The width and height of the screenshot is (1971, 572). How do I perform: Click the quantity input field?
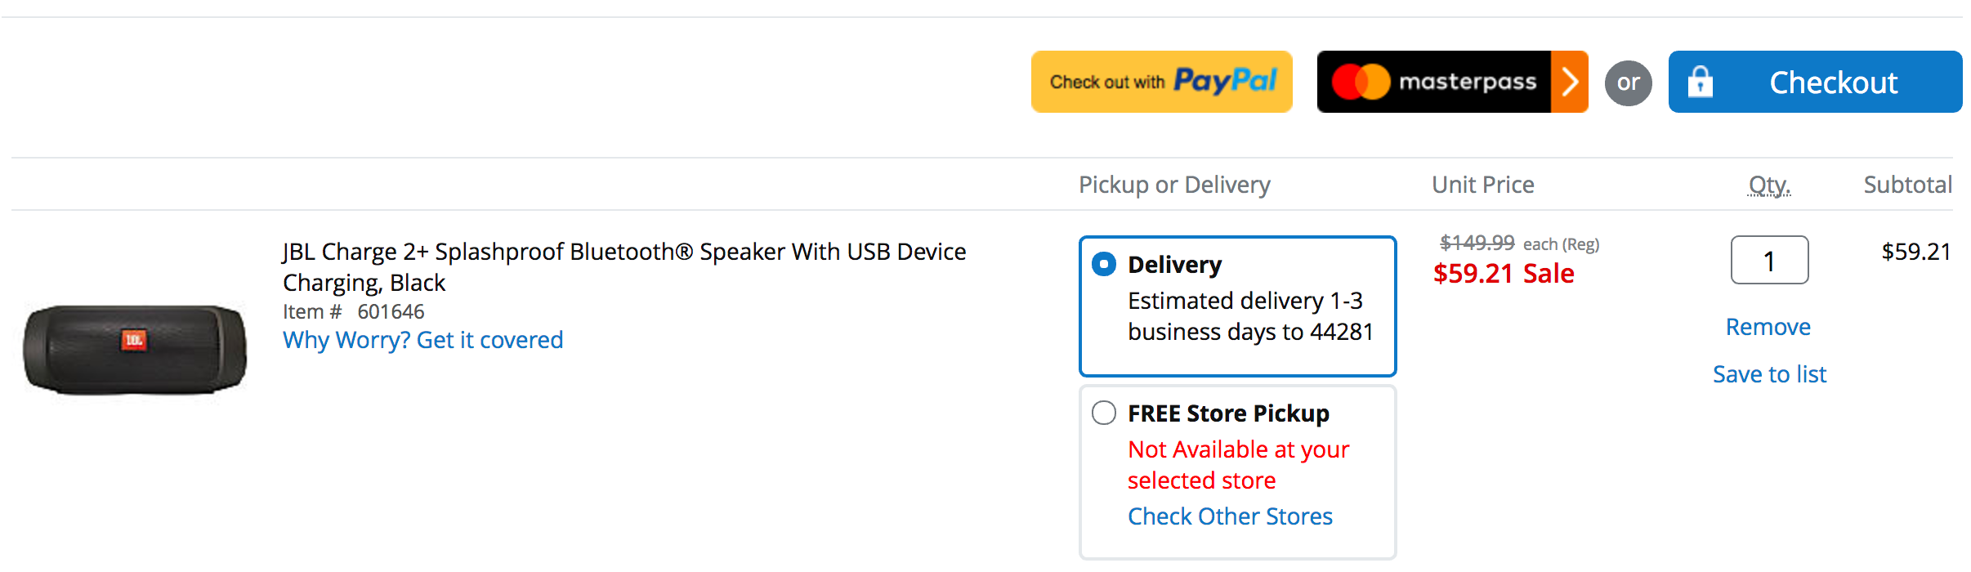click(x=1769, y=261)
